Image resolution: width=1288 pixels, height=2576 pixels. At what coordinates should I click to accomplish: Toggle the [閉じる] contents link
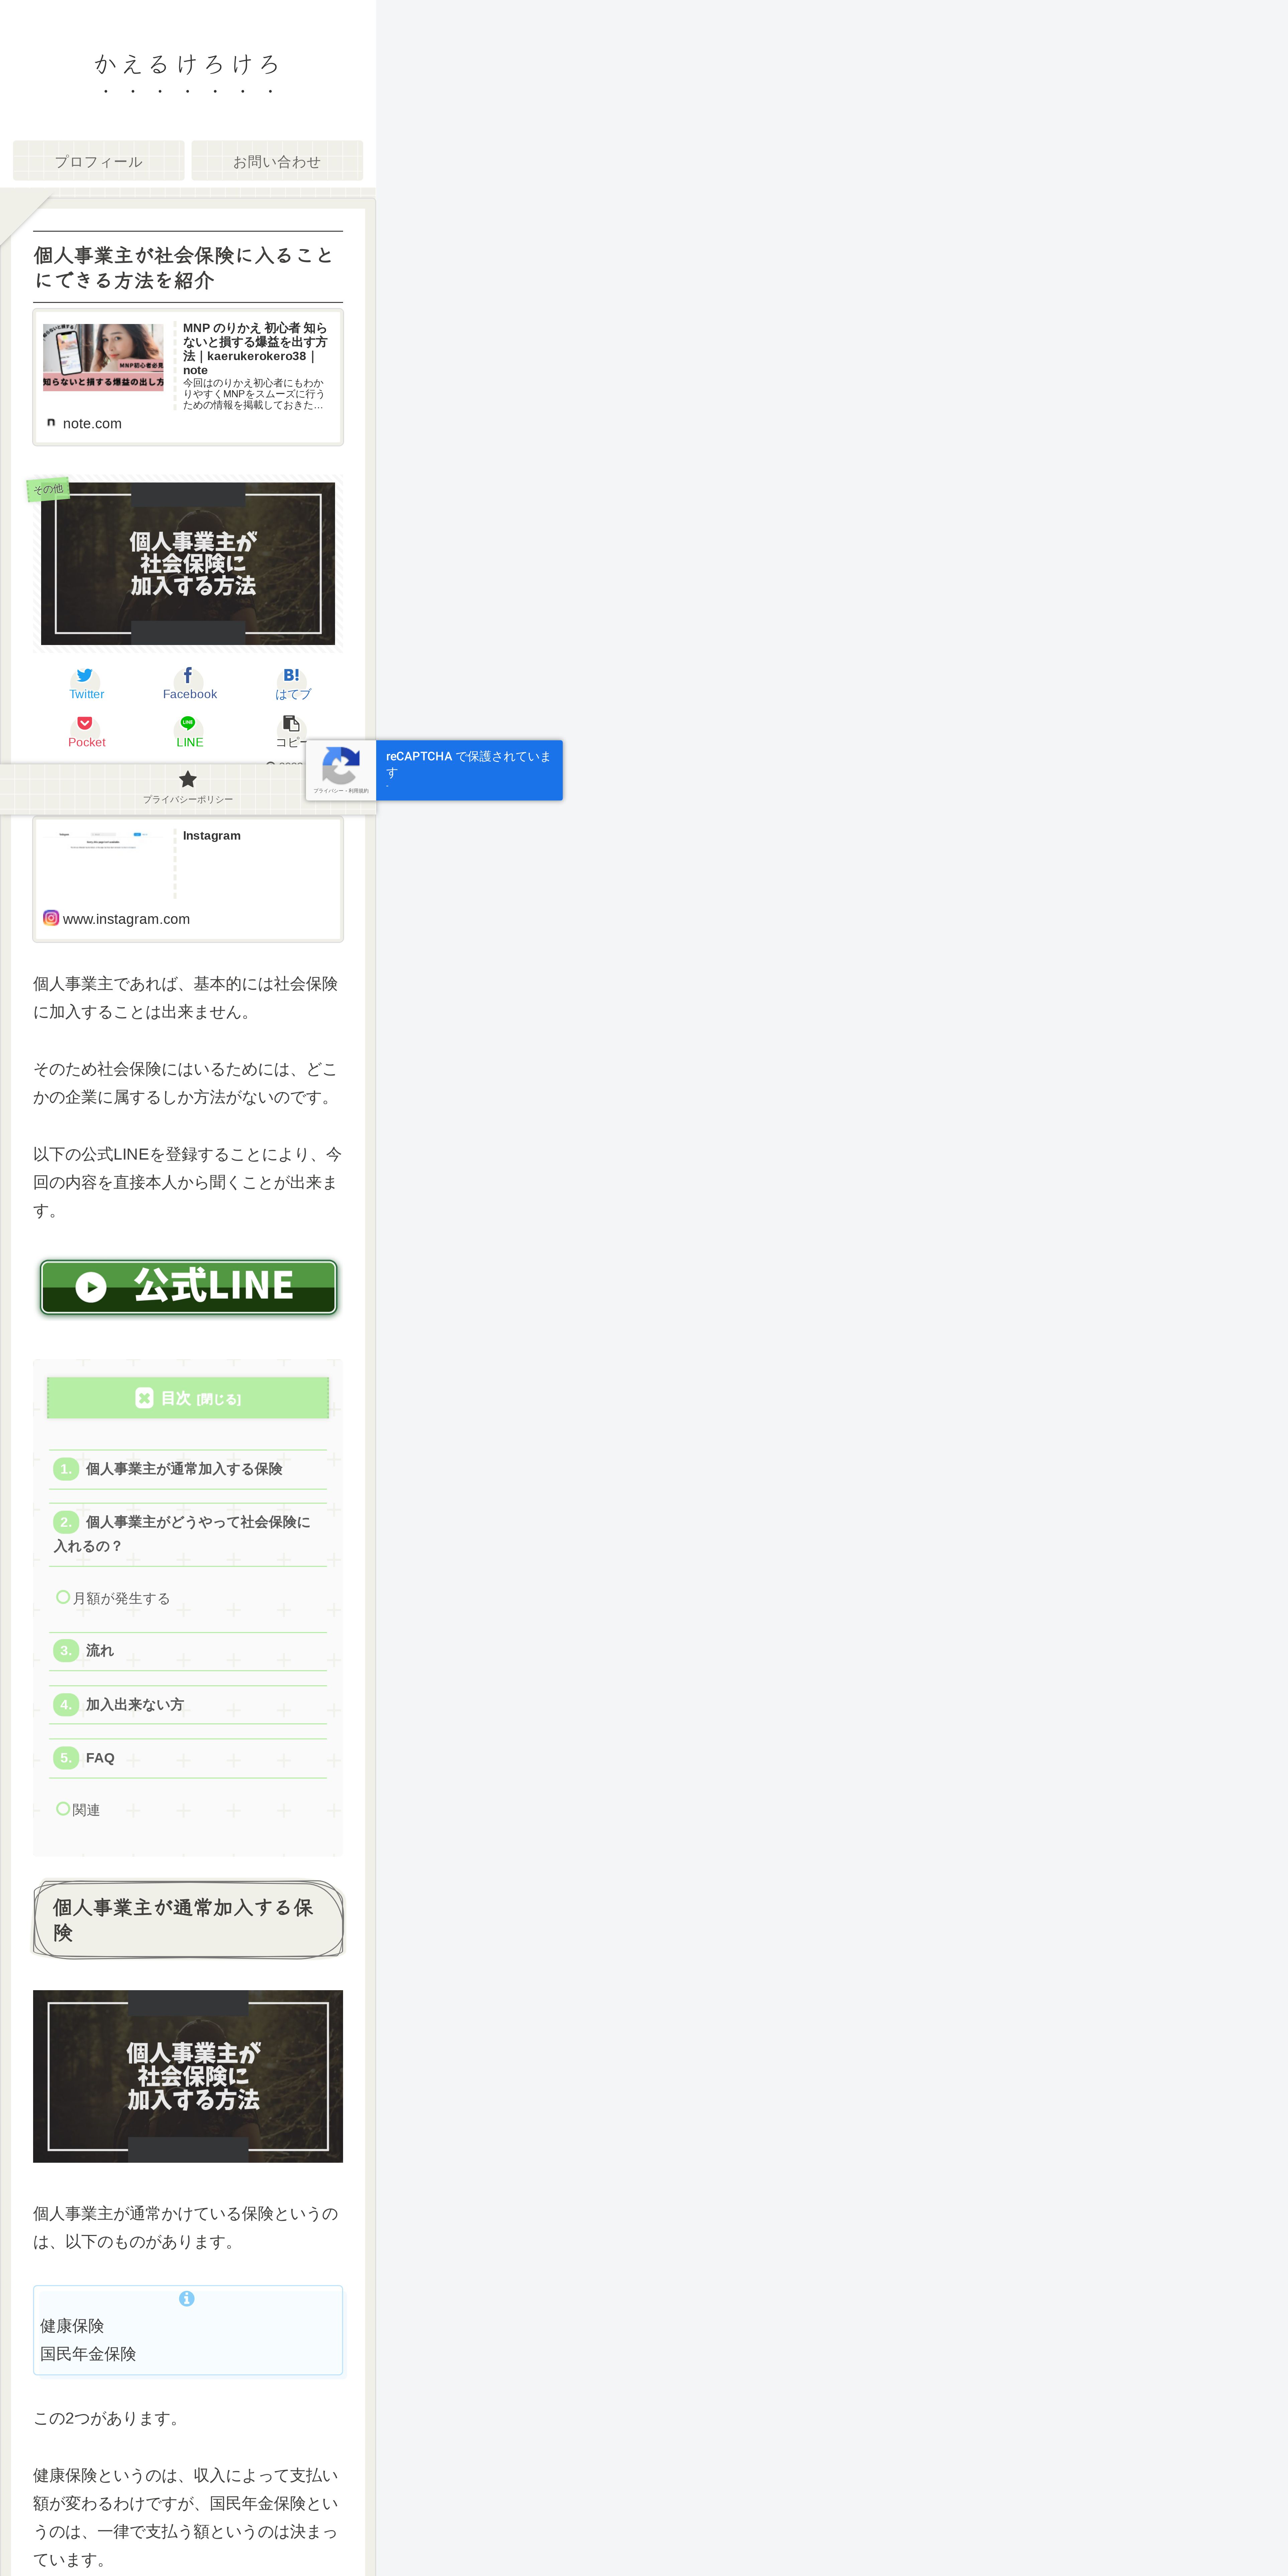point(219,1399)
